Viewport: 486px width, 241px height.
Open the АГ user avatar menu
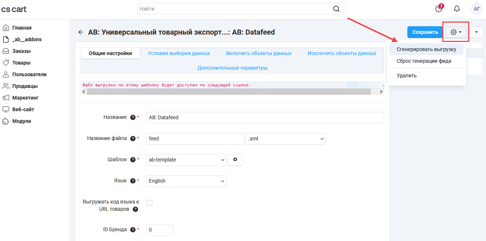[477, 9]
